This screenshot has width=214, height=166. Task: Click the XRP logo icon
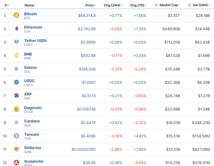tap(16, 95)
